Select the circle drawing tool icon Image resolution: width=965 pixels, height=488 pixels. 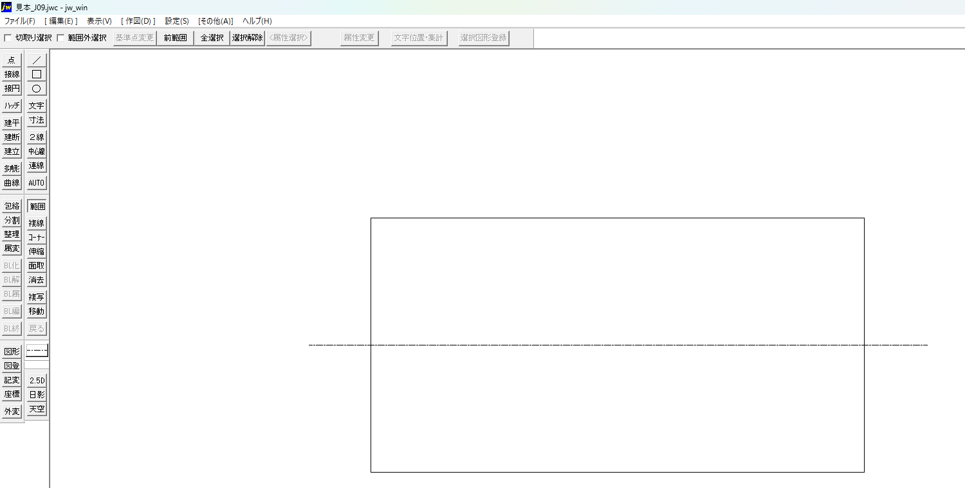(37, 89)
